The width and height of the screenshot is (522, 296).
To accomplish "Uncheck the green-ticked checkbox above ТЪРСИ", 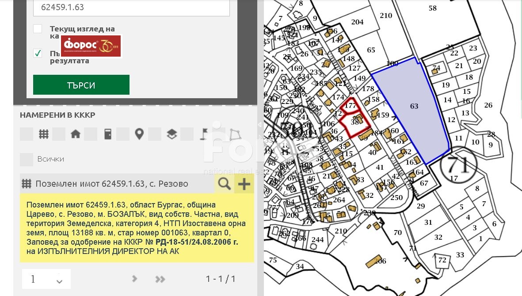I will click(38, 54).
